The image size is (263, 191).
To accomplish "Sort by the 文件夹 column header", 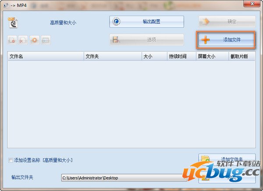I will coord(113,56).
